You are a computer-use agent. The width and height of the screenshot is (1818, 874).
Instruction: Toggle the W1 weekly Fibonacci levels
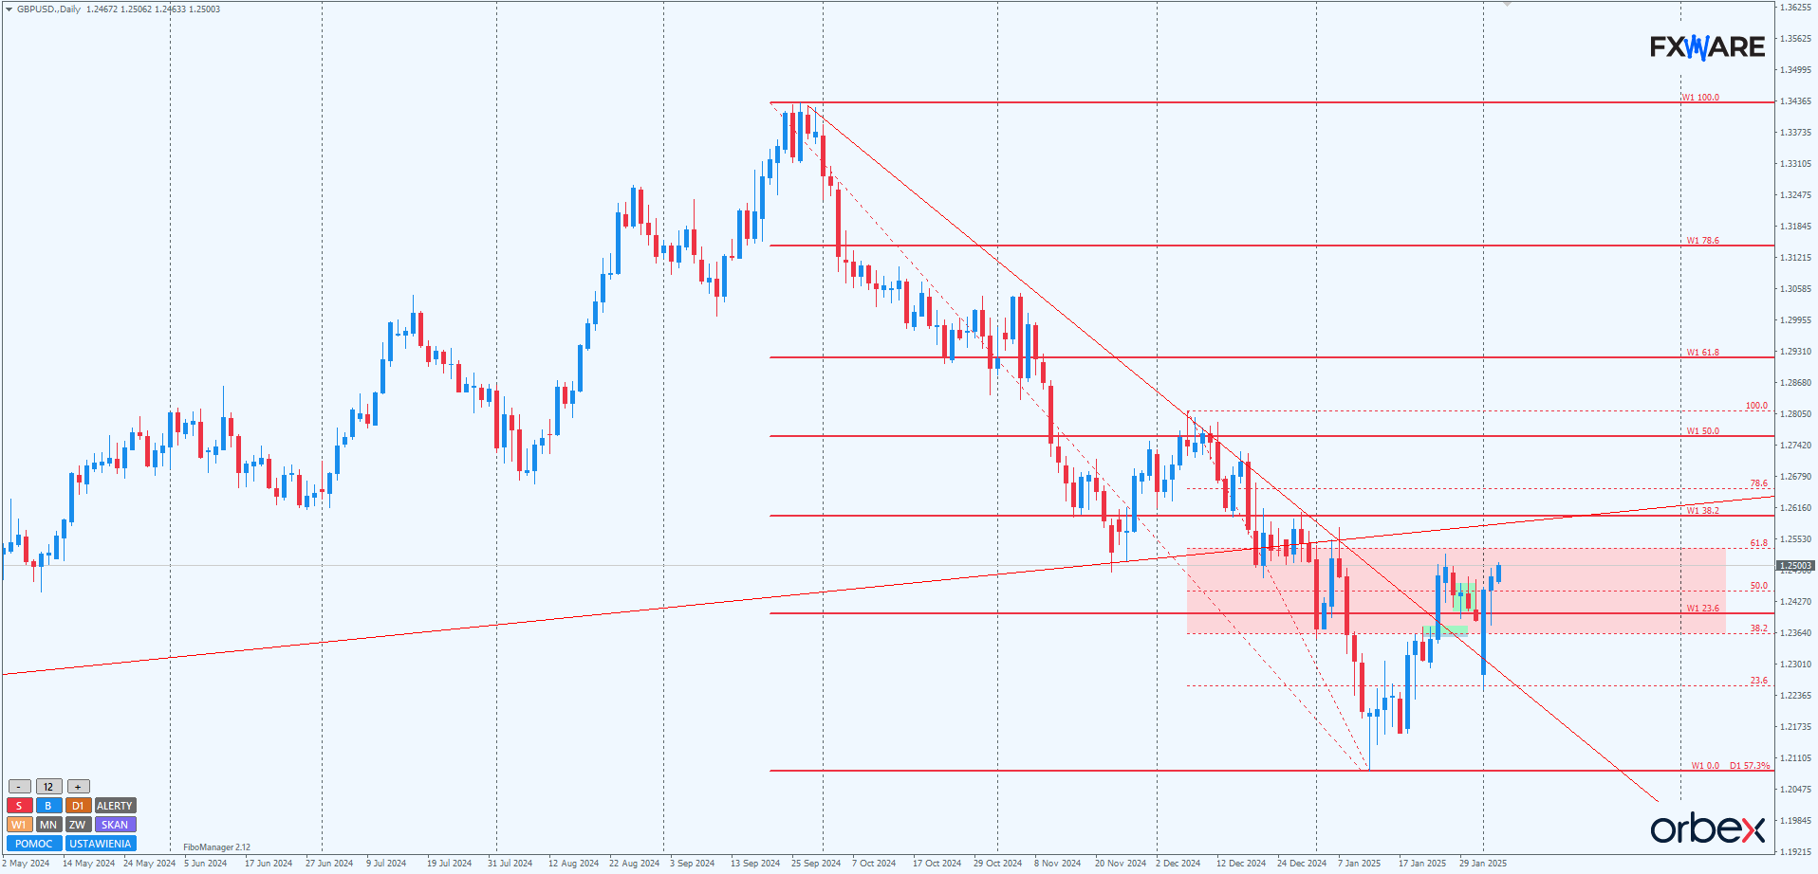coord(19,825)
